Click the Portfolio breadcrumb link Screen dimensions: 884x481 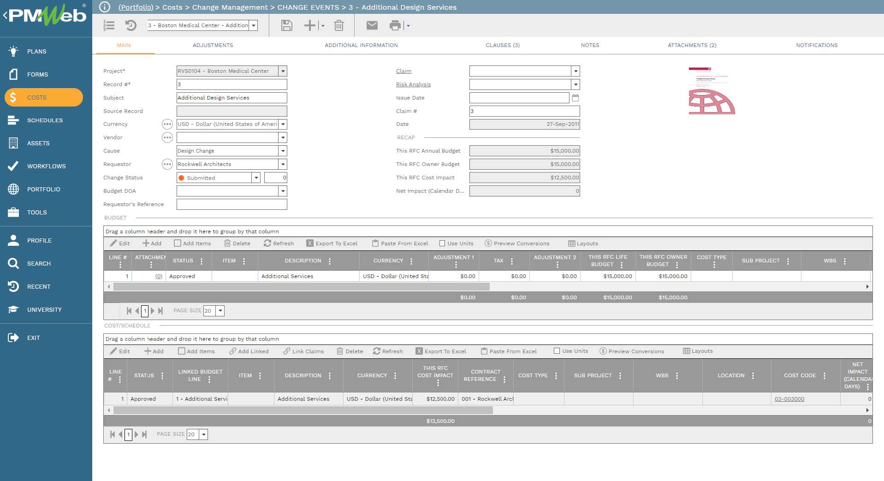pyautogui.click(x=136, y=7)
